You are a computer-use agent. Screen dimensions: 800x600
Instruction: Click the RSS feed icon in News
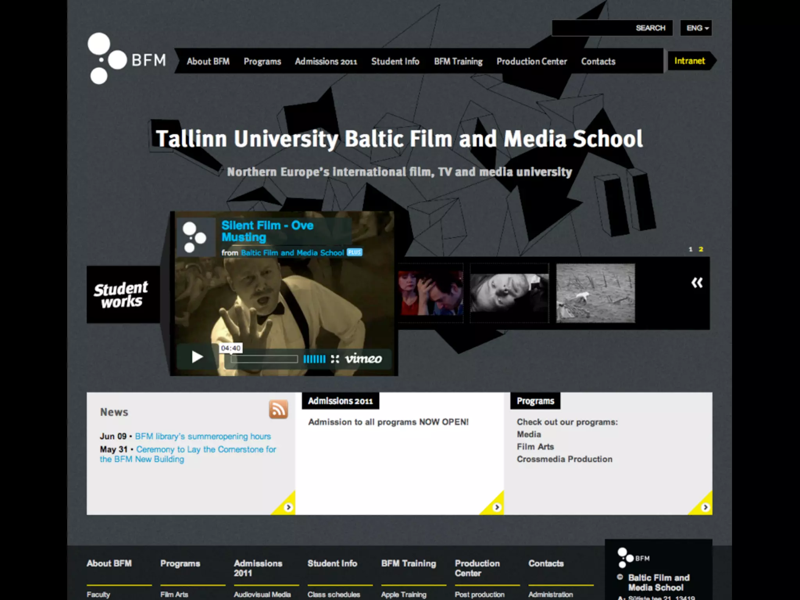tap(278, 409)
